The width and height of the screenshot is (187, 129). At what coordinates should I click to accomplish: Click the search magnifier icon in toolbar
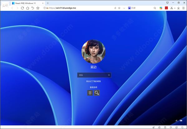click(x=155, y=8)
